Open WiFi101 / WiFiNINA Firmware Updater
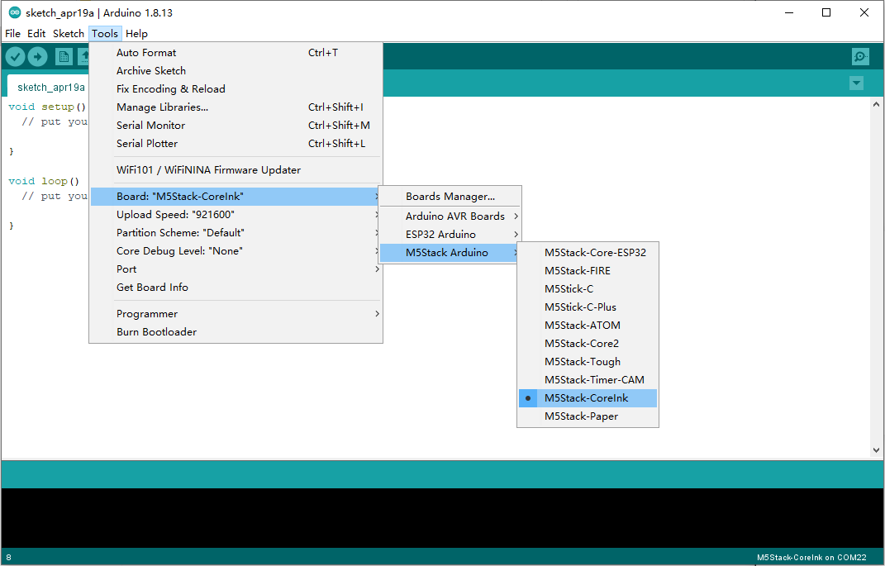The image size is (885, 566). click(x=236, y=170)
